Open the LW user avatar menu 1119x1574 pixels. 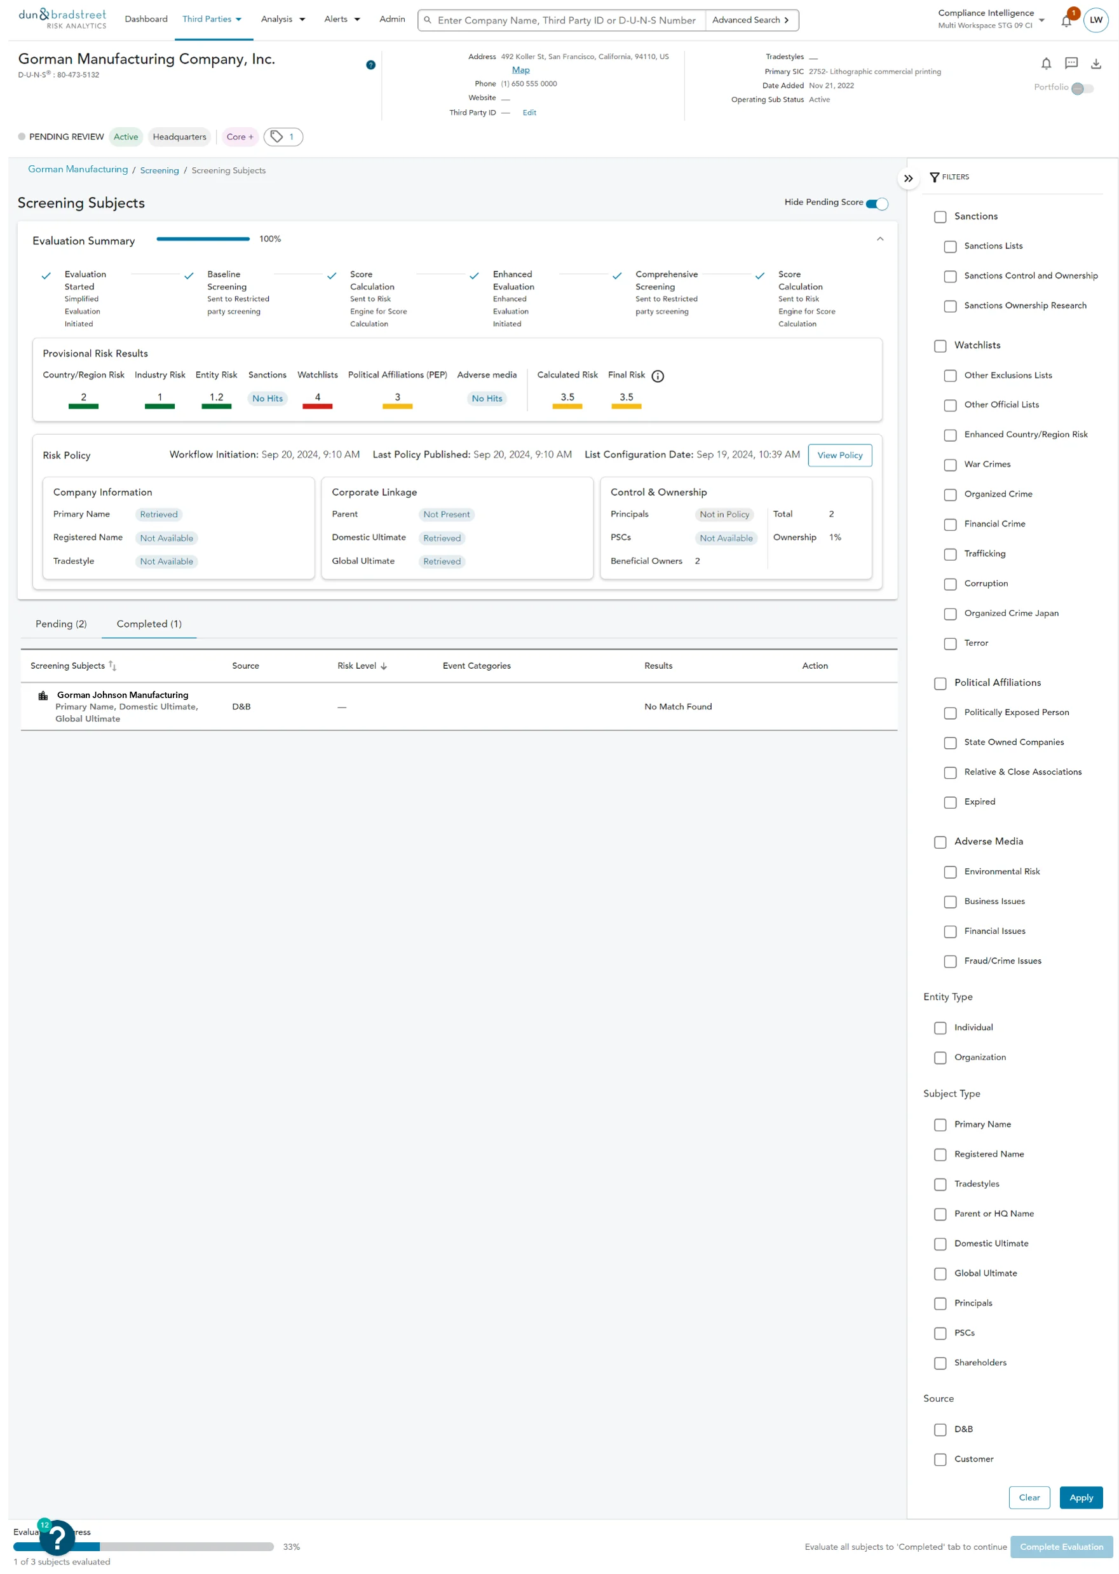pyautogui.click(x=1095, y=20)
